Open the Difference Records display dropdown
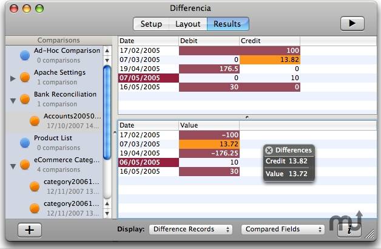Viewport: 381px width, 249px height. pos(190,229)
